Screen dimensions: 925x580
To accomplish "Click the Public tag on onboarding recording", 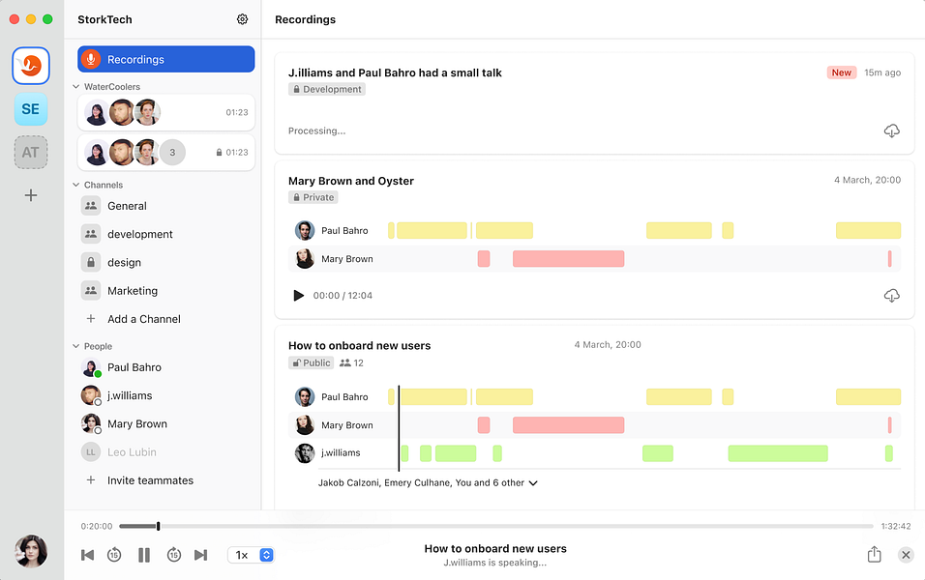I will [x=311, y=363].
